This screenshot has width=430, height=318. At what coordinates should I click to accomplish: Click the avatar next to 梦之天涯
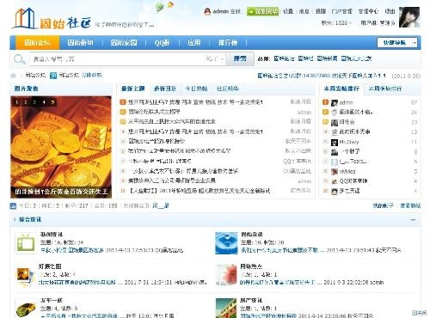(335, 192)
